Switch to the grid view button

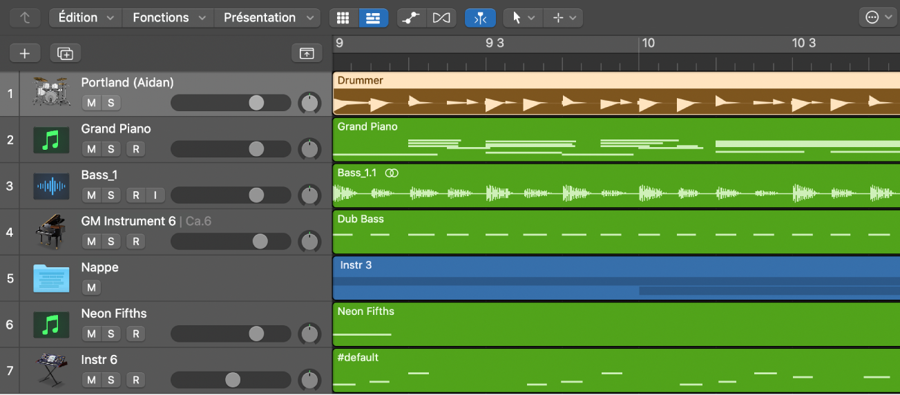coord(343,17)
